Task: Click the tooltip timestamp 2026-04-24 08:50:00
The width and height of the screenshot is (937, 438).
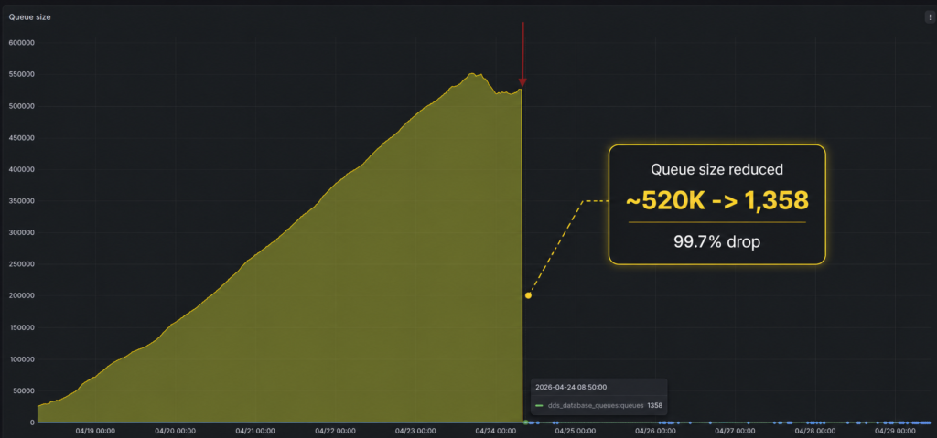Action: pos(571,387)
